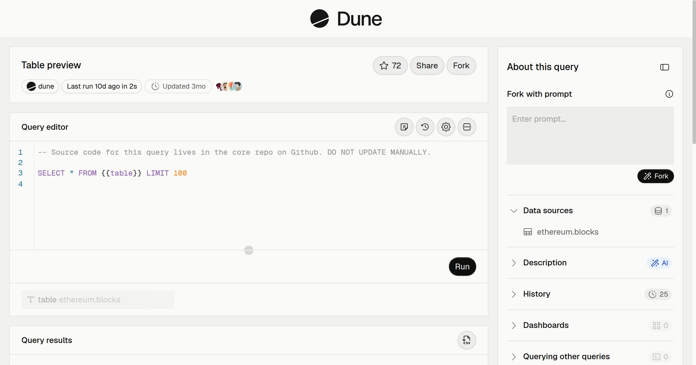Open contributor avatars group
Screen dimensions: 696x365
point(229,86)
